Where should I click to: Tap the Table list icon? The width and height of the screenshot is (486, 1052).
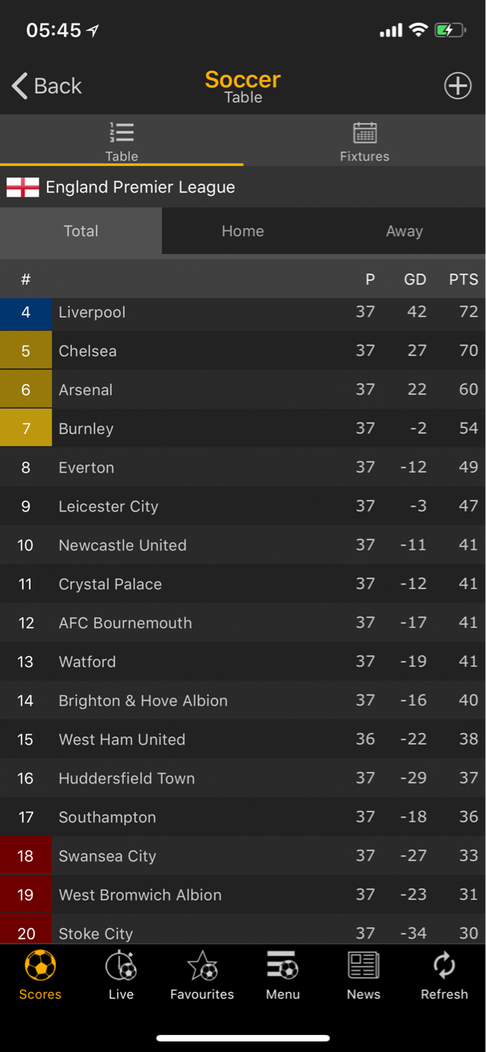[x=121, y=133]
